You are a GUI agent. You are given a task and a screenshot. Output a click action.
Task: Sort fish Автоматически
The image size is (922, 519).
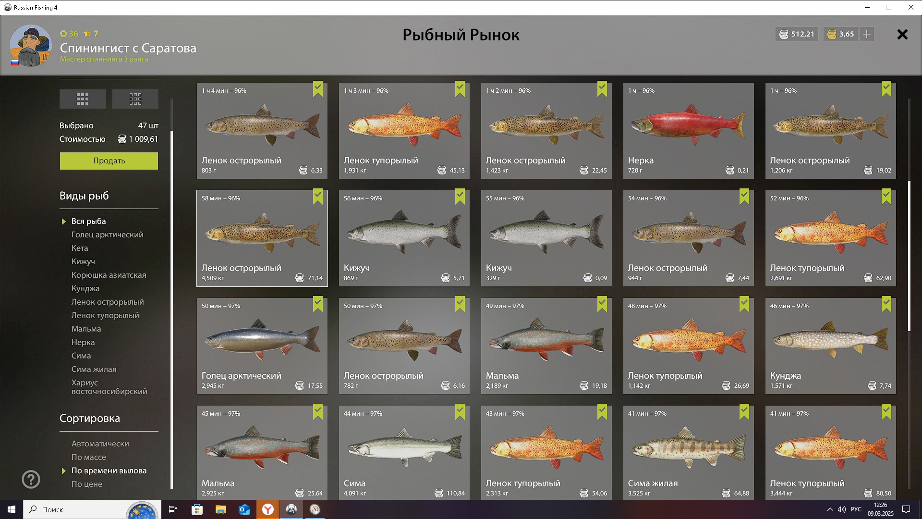point(100,444)
